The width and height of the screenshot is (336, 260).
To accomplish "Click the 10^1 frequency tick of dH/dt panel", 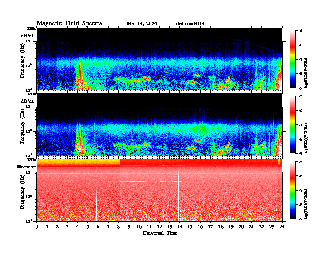I will pyautogui.click(x=29, y=41).
